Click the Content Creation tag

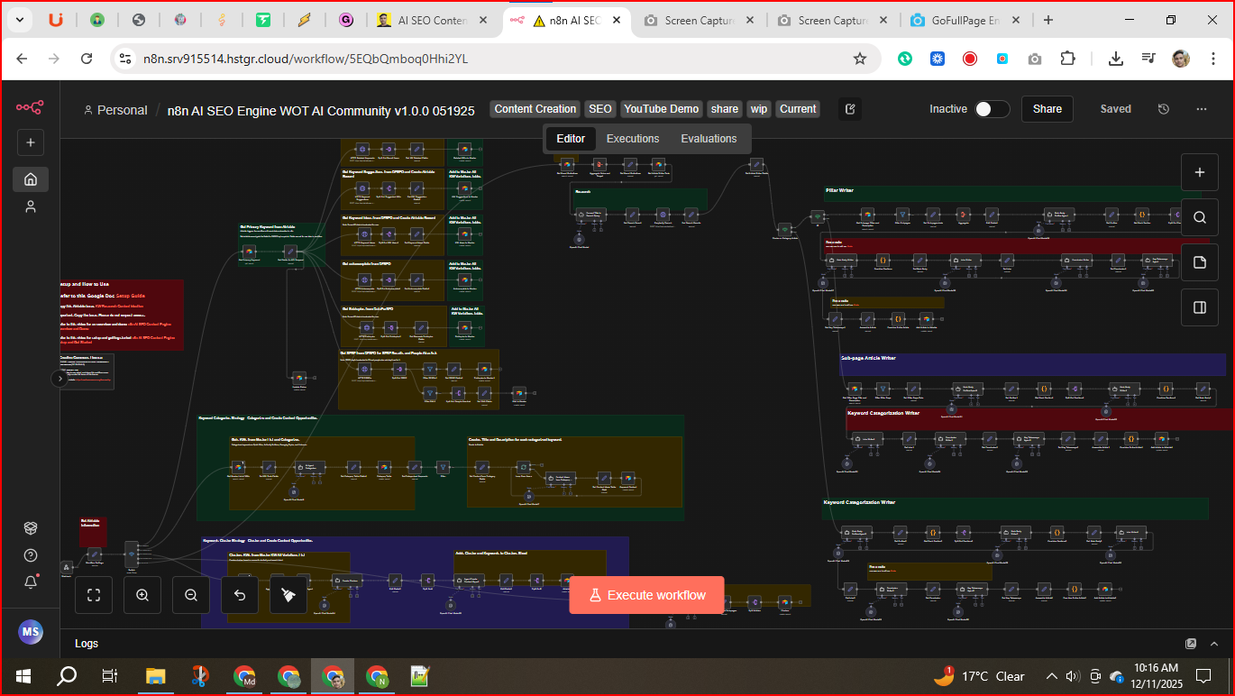[x=535, y=109]
